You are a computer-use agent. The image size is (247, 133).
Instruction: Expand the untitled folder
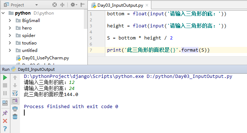pyautogui.click(x=10, y=50)
